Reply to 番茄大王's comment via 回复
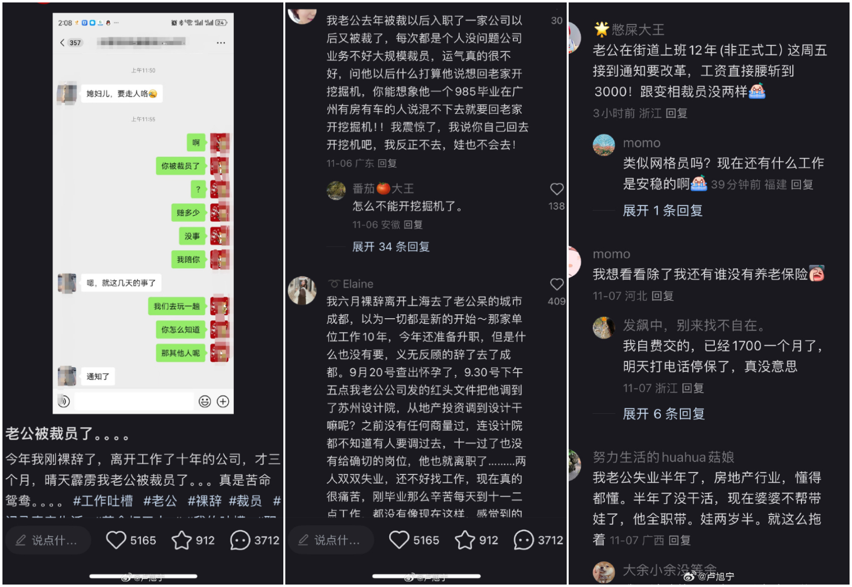The image size is (852, 587). click(x=413, y=225)
